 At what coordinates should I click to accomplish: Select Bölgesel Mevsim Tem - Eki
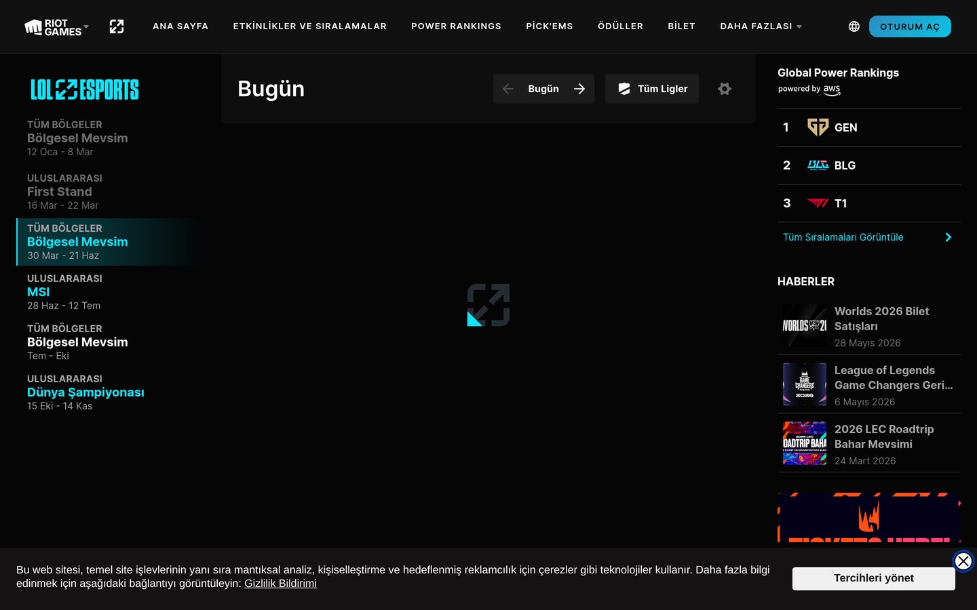tap(109, 342)
